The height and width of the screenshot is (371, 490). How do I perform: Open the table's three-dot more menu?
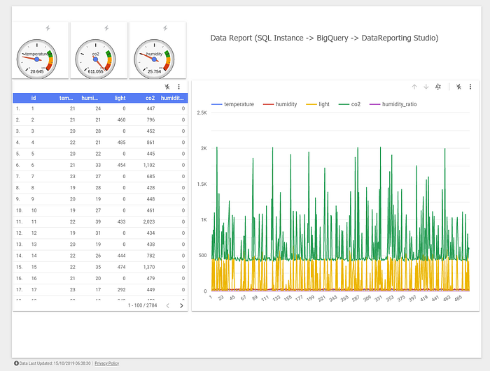click(x=178, y=87)
